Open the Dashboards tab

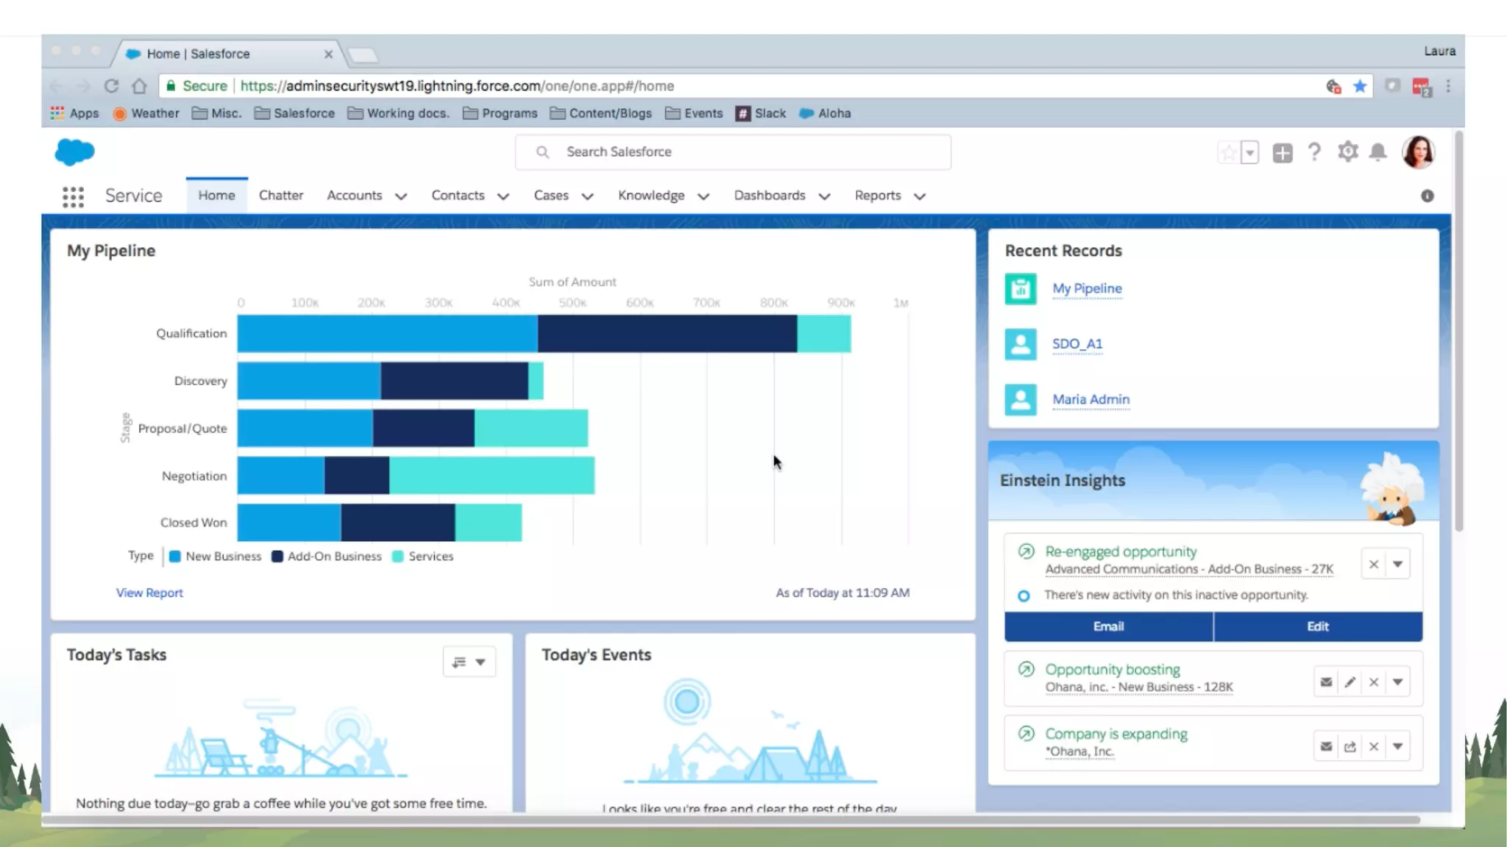pyautogui.click(x=769, y=196)
